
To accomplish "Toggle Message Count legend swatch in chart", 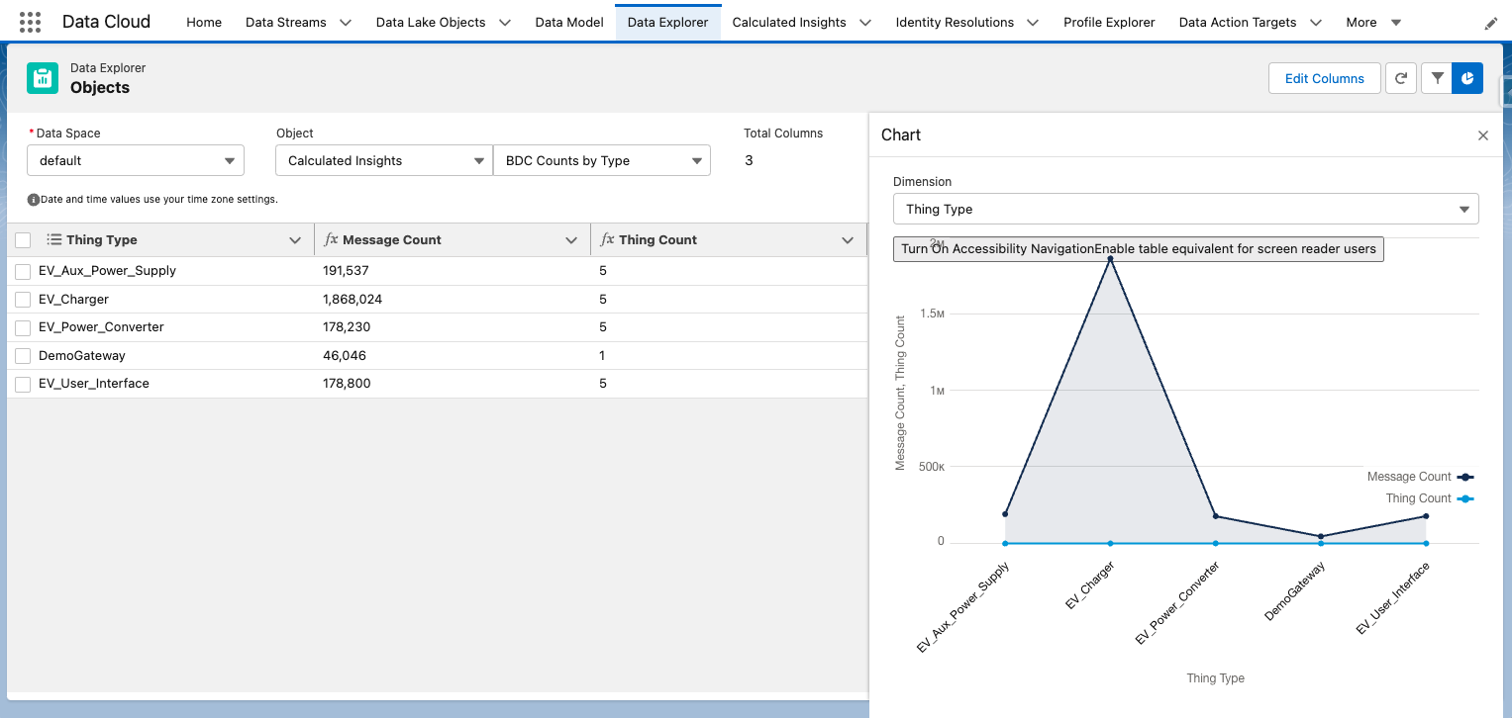I will [x=1465, y=477].
